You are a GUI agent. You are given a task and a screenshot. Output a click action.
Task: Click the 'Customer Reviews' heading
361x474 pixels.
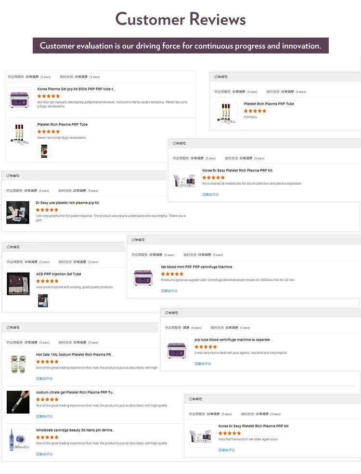180,19
